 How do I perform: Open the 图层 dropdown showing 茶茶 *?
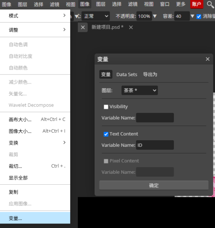pyautogui.click(x=139, y=90)
